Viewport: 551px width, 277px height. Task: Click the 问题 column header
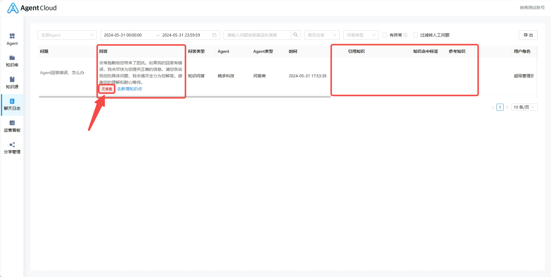point(44,51)
